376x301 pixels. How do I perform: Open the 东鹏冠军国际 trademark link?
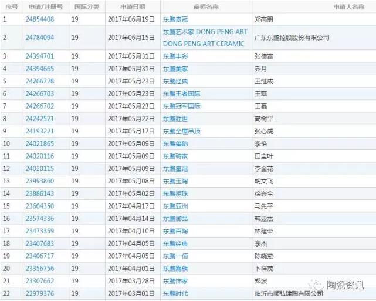(x=181, y=106)
